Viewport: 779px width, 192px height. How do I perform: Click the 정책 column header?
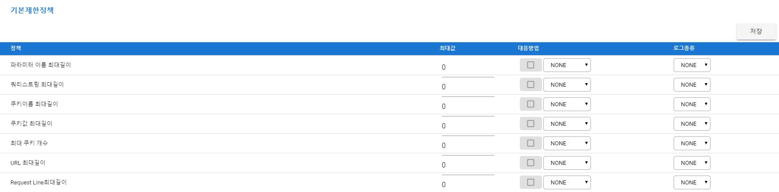[x=16, y=48]
